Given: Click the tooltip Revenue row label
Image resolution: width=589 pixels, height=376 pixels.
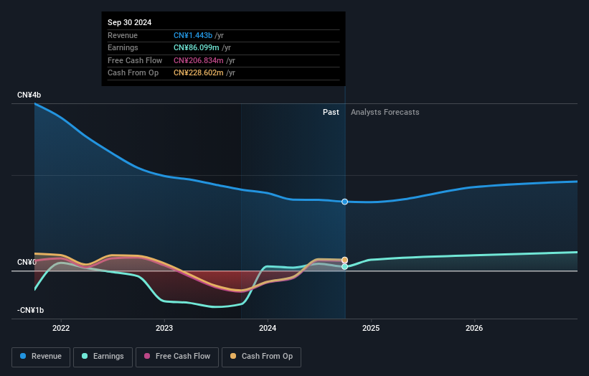Looking at the screenshot, I should click(x=123, y=35).
